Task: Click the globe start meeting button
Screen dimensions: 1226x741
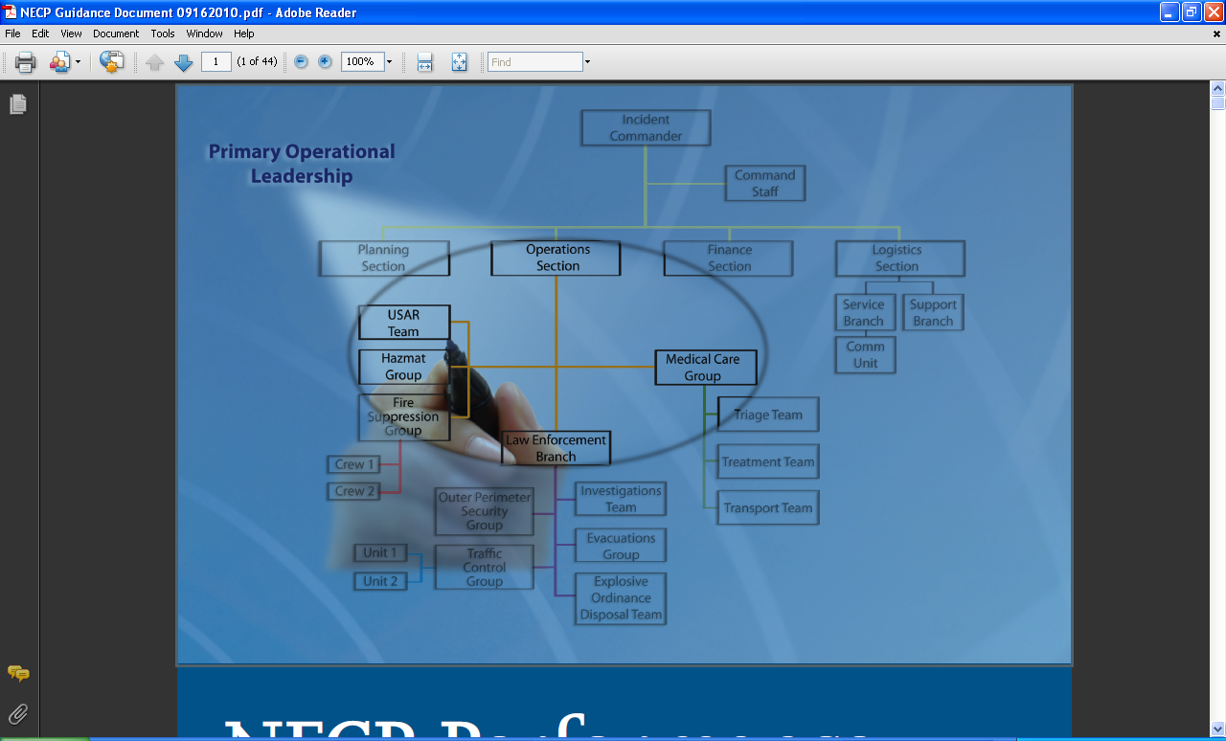Action: coord(112,62)
